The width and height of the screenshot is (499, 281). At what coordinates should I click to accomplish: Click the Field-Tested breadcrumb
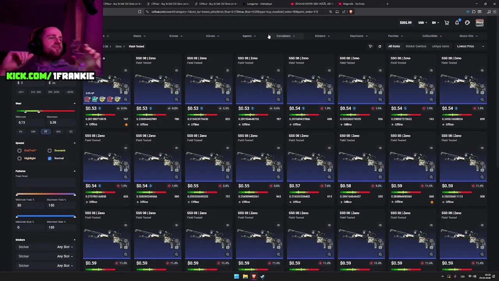[x=136, y=46]
